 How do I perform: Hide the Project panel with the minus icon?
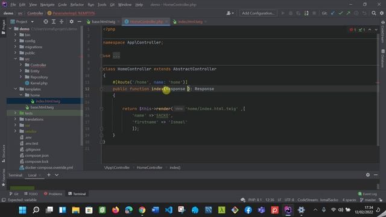point(79,22)
